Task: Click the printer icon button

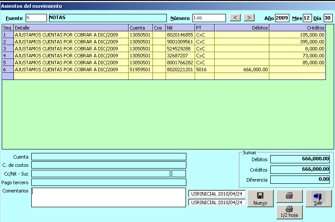Action: coord(289,196)
